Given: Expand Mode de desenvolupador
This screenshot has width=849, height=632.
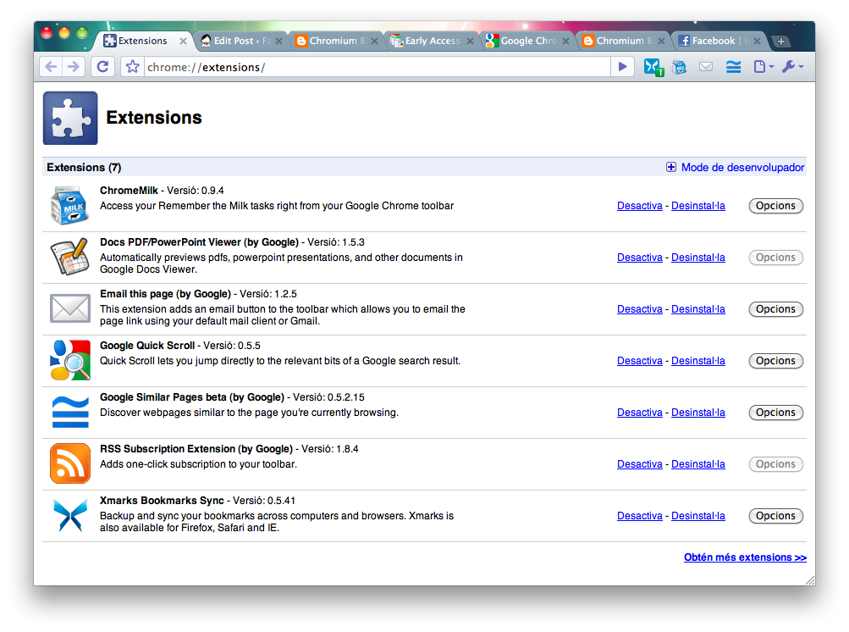Looking at the screenshot, I should 735,167.
